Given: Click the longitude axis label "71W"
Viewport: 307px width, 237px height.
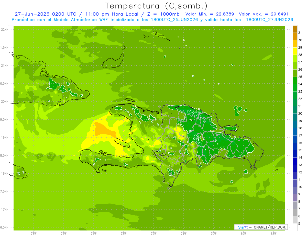Looking at the screenshot, I should [x=183, y=233].
